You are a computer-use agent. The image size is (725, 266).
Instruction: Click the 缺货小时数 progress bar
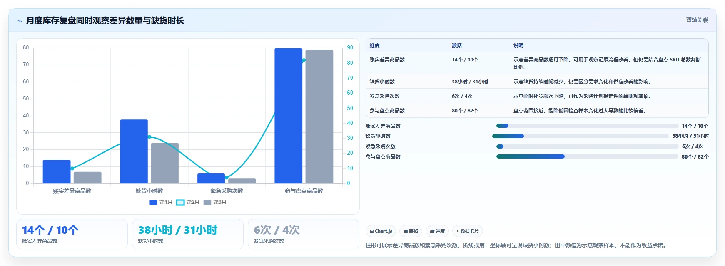[x=580, y=136]
